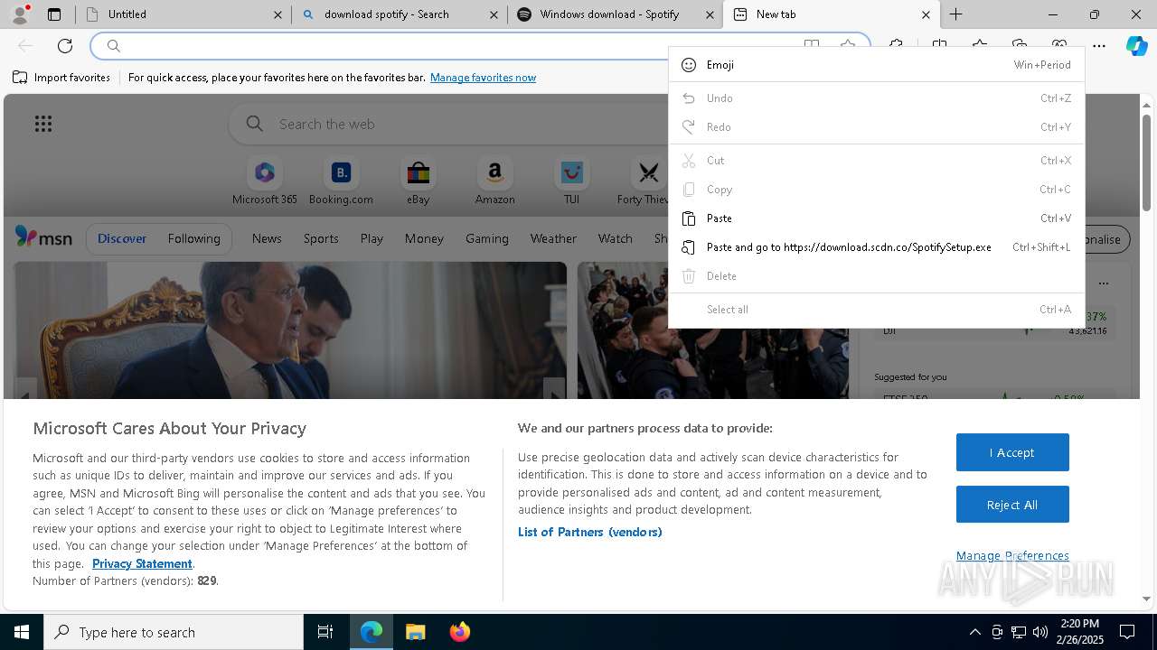This screenshot has height=650, width=1157.
Task: Open the market card more options ellipsis
Action: point(1103,283)
